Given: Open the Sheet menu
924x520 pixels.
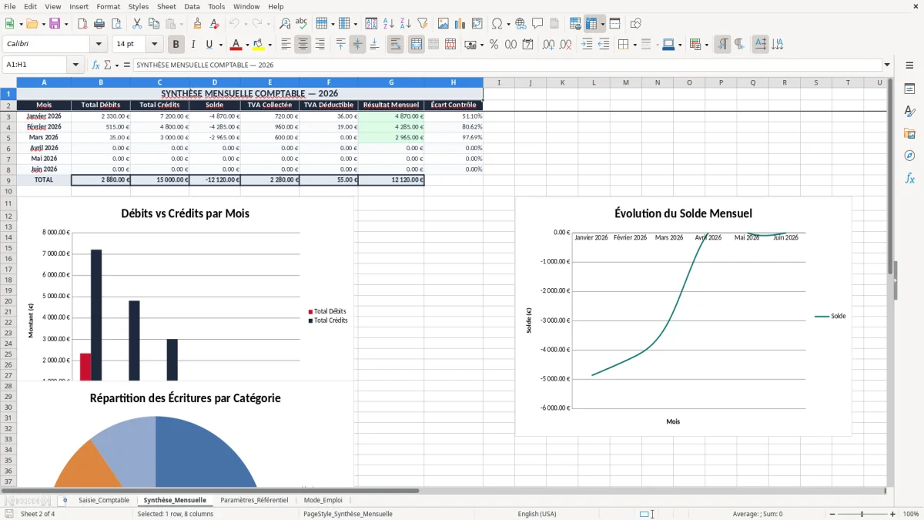Looking at the screenshot, I should [x=166, y=6].
